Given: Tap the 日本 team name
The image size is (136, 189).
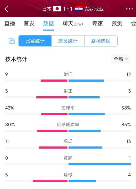Looking at the screenshot, I should pyautogui.click(x=47, y=9).
